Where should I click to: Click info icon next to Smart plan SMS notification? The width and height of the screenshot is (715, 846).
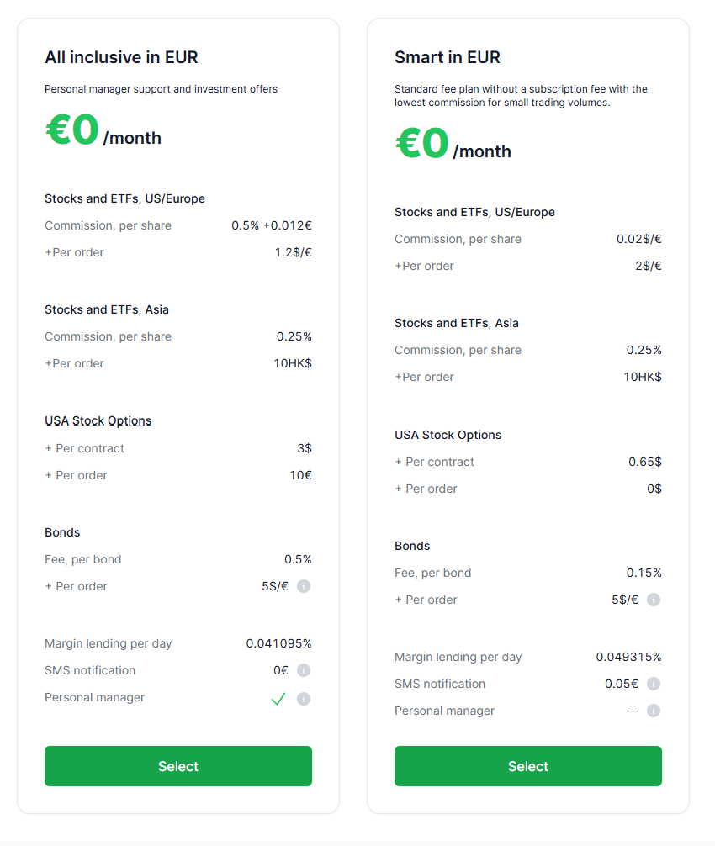point(654,684)
